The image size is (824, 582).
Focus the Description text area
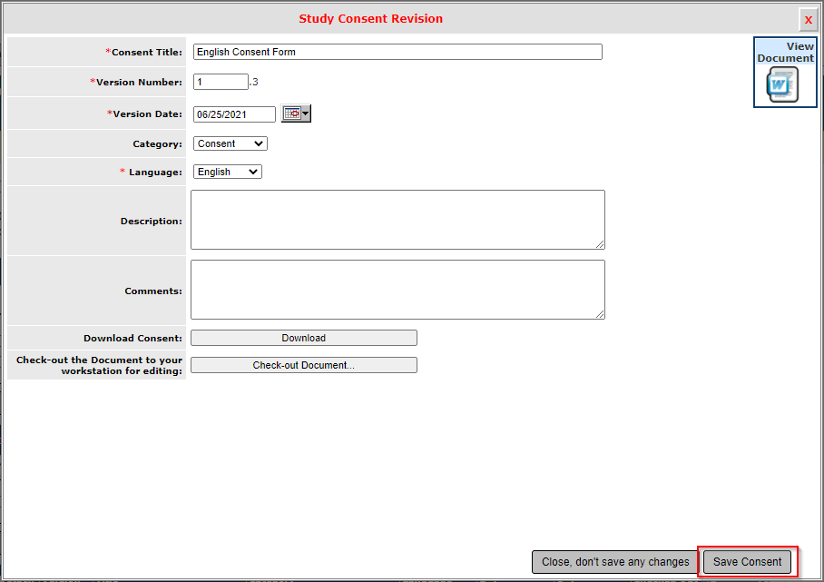397,220
